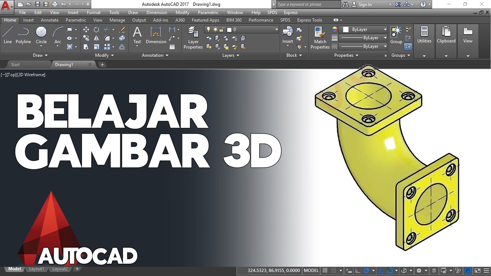Select the Offset tool
This screenshot has height=276, width=491.
tap(122, 47)
